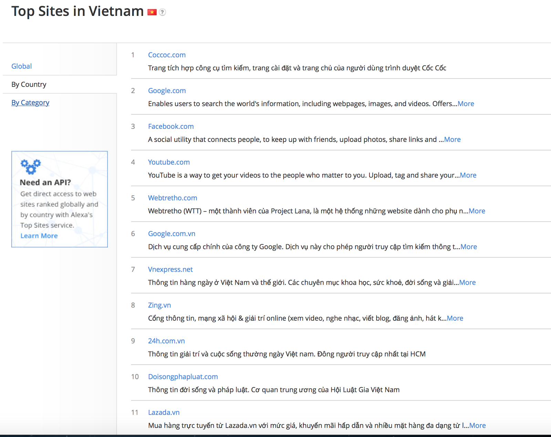Open the 24h.com.vn listing
551x437 pixels.
[x=166, y=341]
